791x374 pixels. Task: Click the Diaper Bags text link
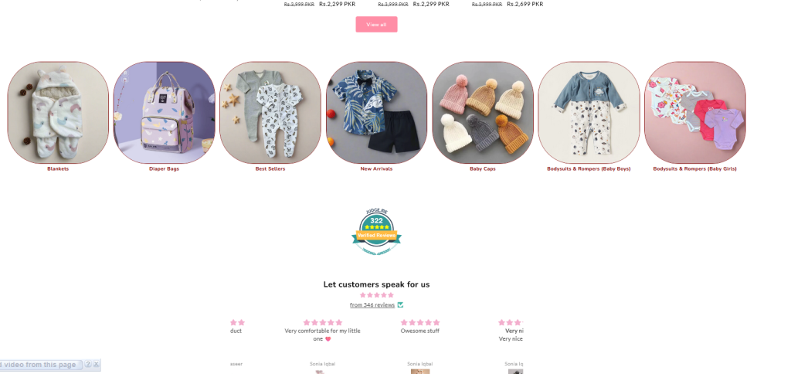click(x=164, y=169)
